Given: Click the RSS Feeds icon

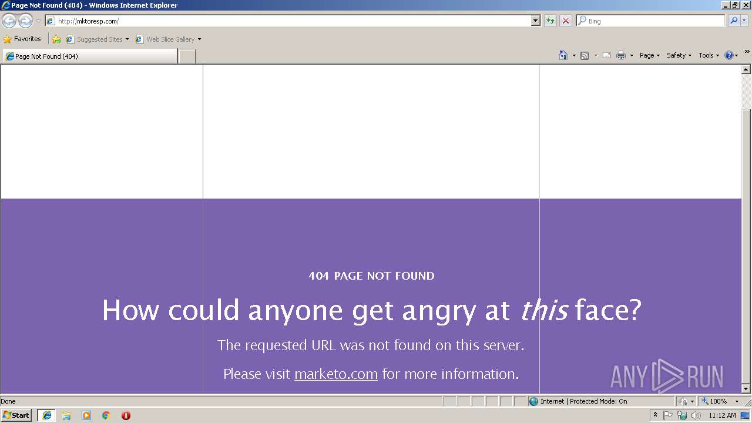Looking at the screenshot, I should (x=585, y=55).
